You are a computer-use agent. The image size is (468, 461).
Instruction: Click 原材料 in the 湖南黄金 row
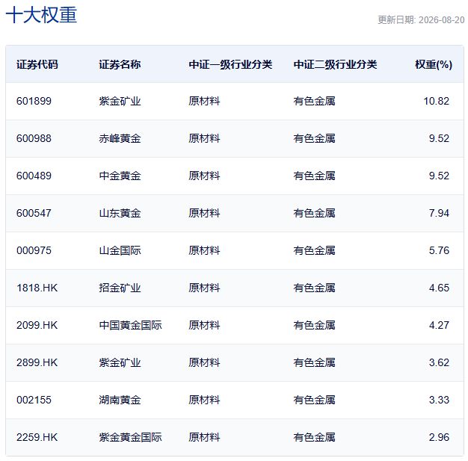(204, 400)
